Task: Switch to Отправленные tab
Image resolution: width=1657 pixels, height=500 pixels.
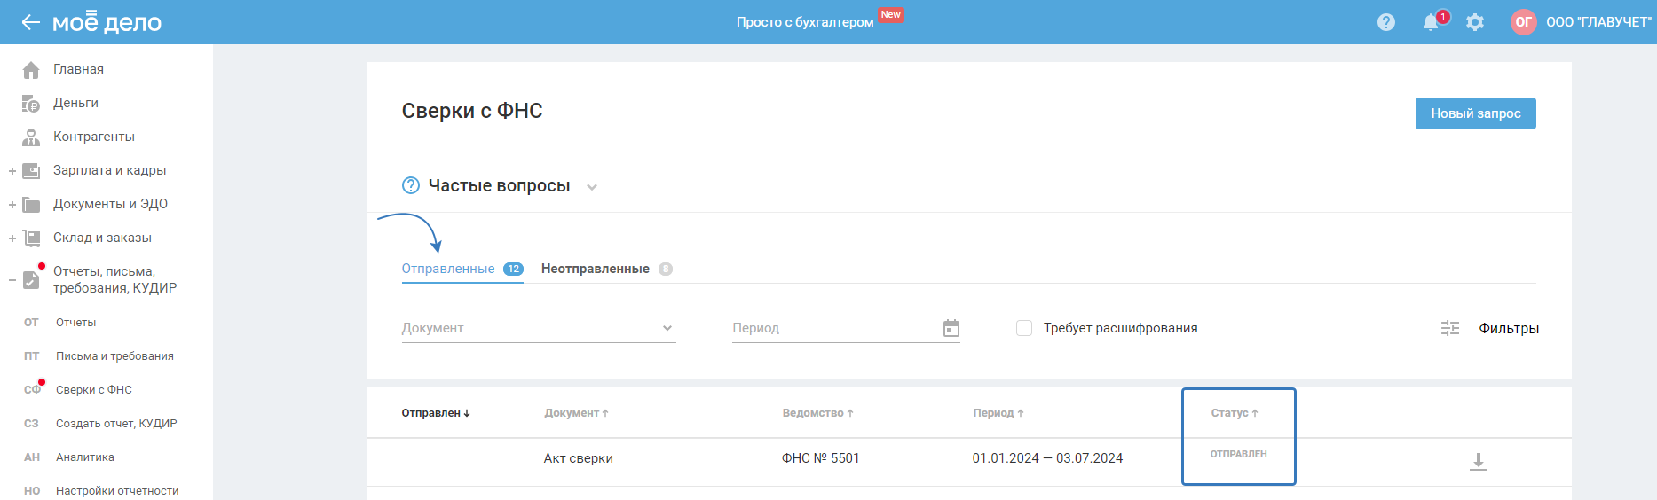Action: [x=462, y=269]
